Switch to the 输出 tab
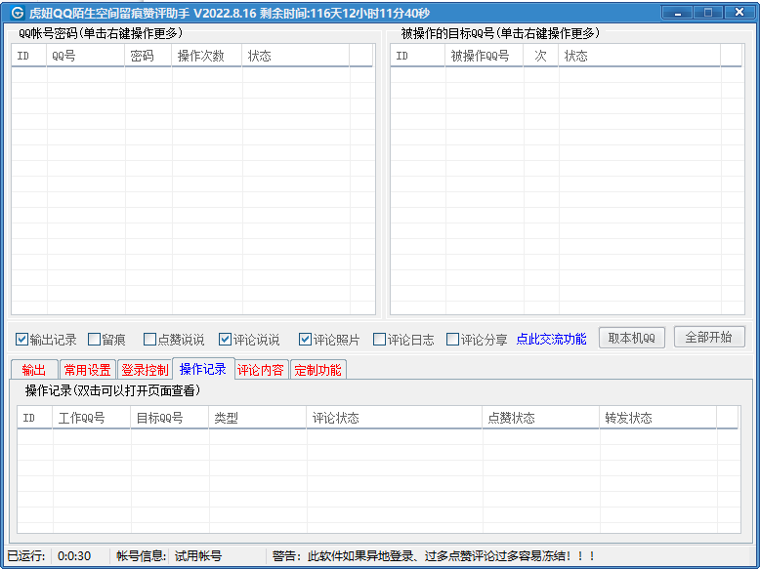Viewport: 760px width, 569px height. click(x=34, y=370)
